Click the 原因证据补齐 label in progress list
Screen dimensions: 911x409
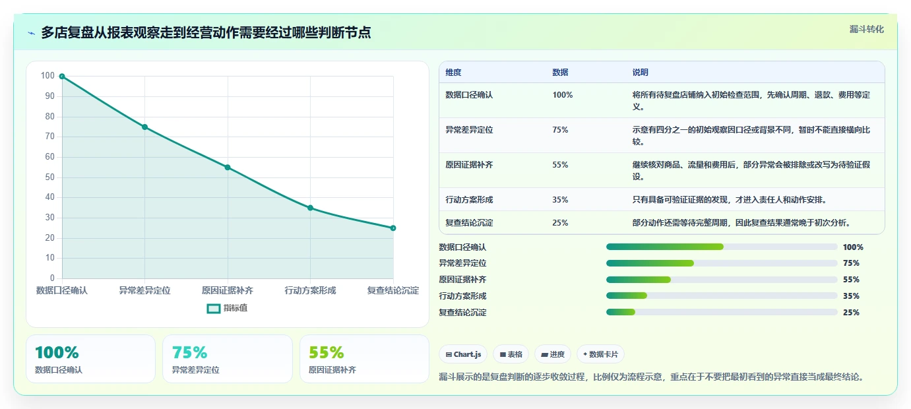462,280
